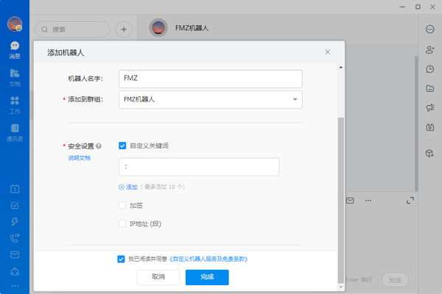Uncheck the 自定义关键词 checkbox

[122, 146]
